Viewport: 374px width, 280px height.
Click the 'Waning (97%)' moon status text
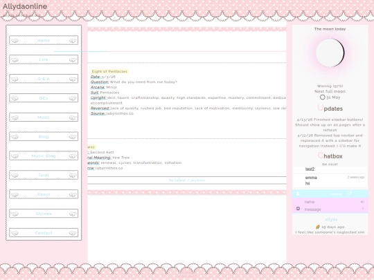tap(330, 86)
